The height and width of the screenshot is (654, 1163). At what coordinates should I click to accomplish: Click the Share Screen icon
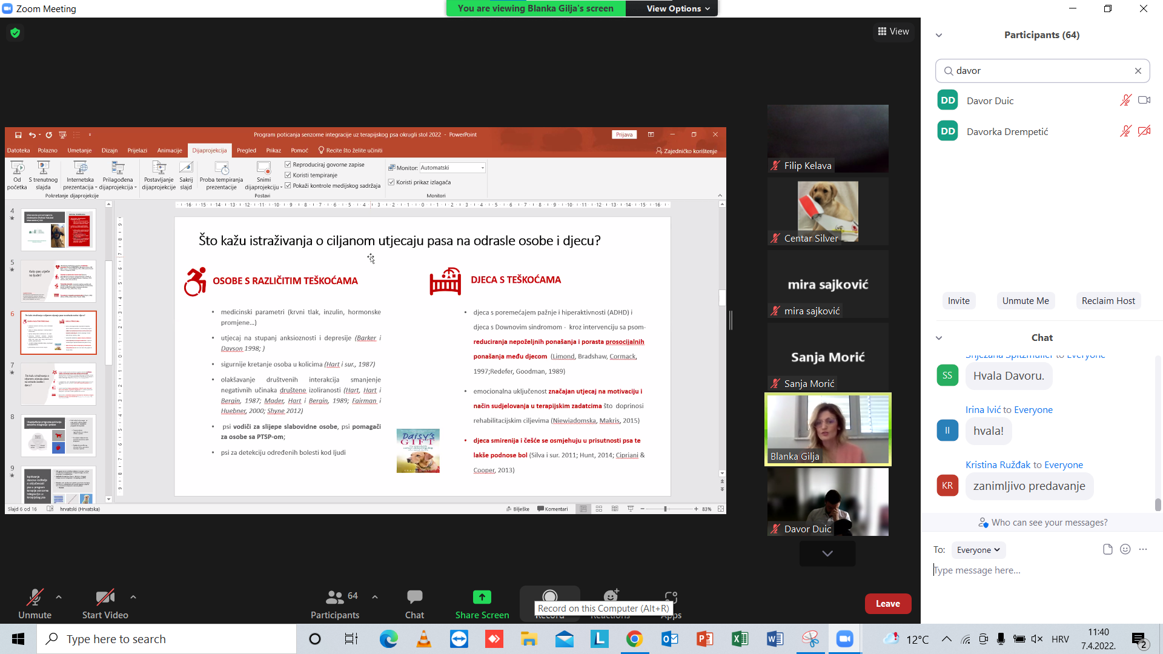[482, 598]
